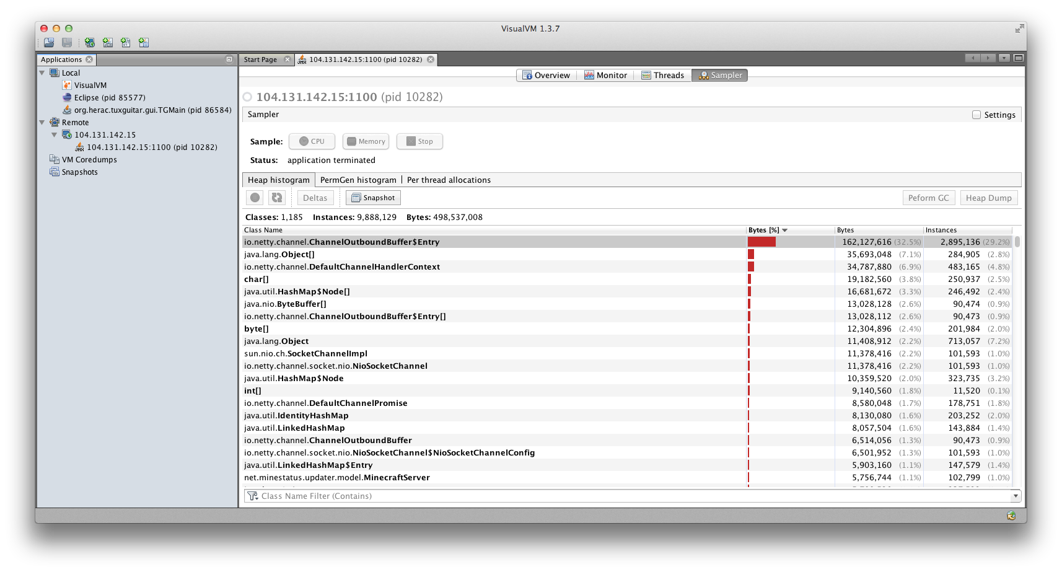
Task: Collapse the 104.131.142.15 remote host node
Action: [55, 134]
